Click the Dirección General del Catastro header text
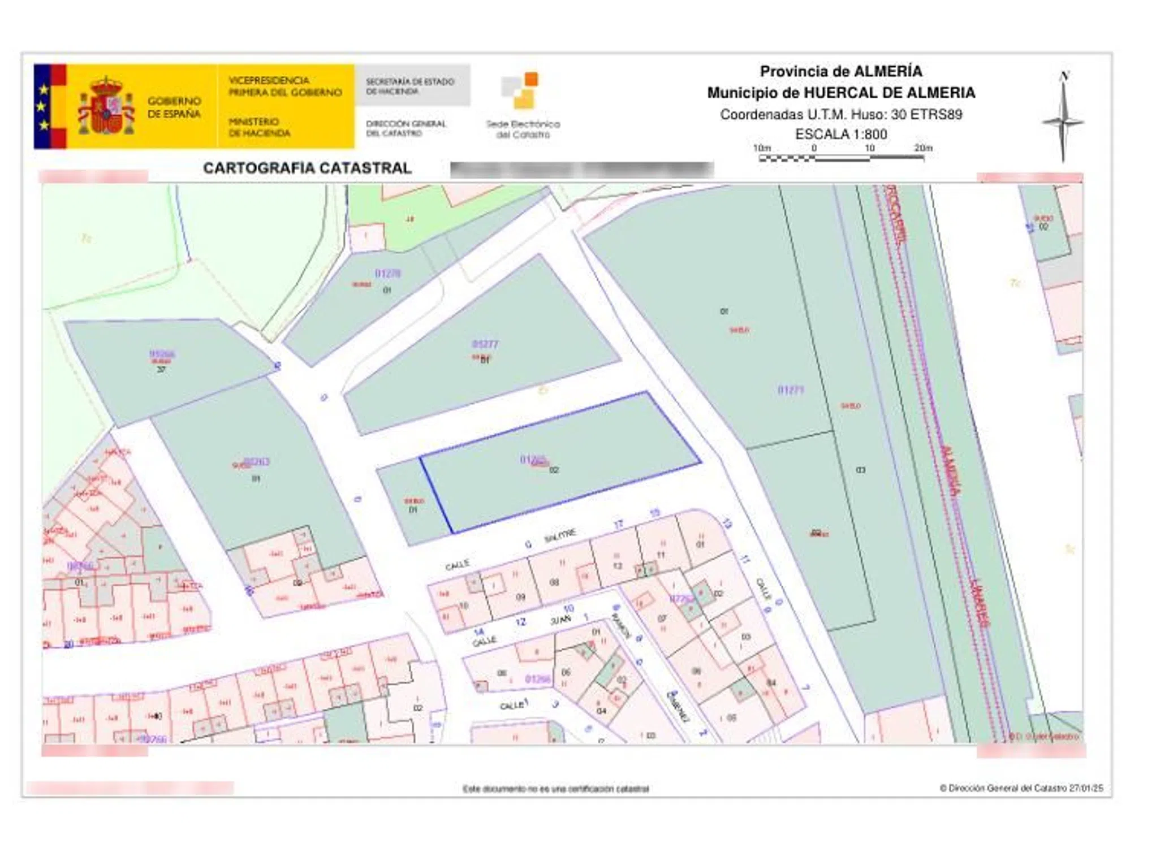This screenshot has height=848, width=1169. [x=406, y=128]
